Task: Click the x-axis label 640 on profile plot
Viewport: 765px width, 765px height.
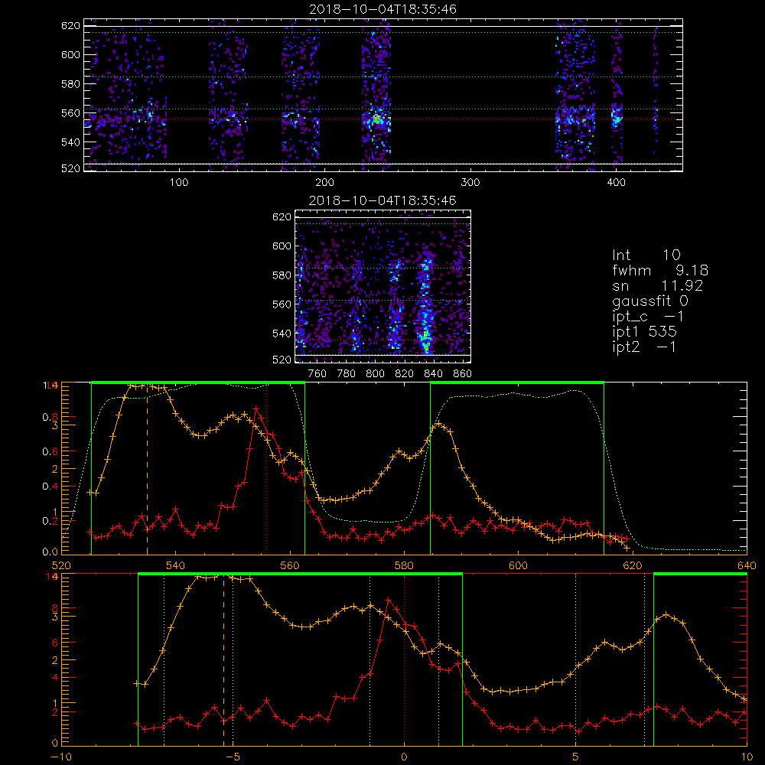Action: [x=747, y=566]
